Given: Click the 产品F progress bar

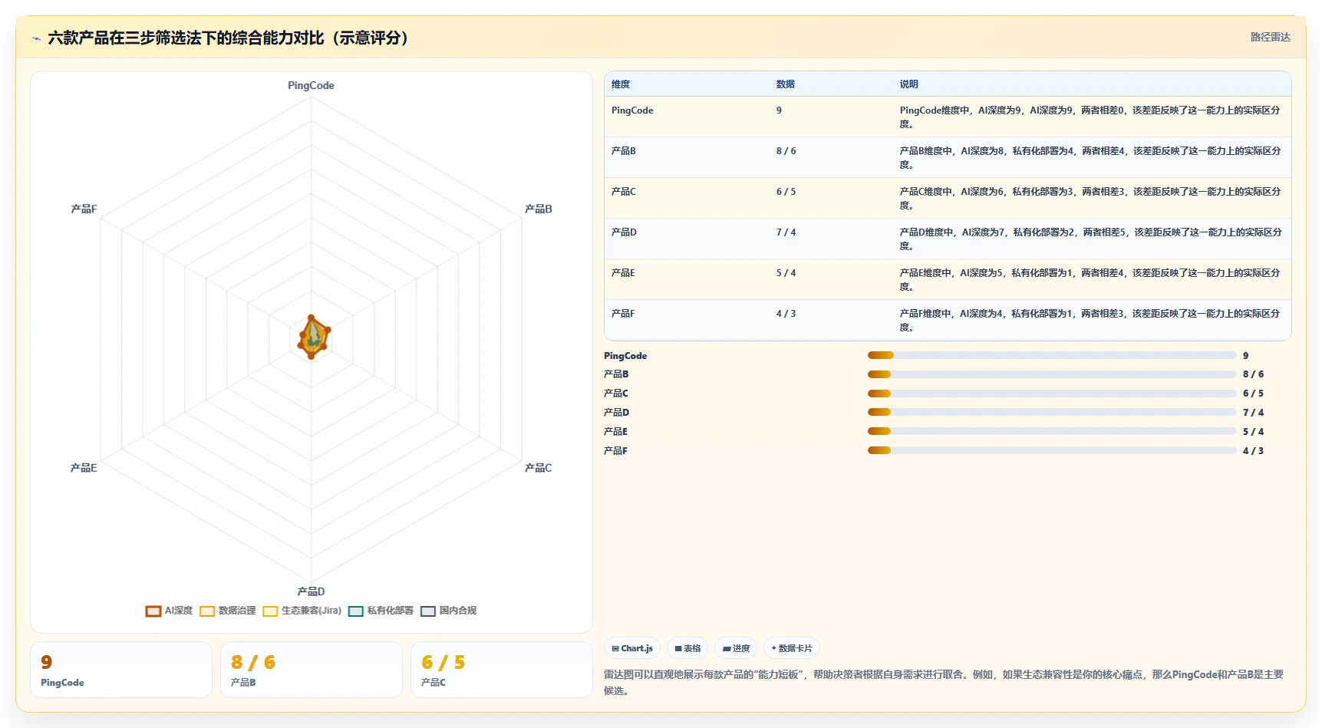Looking at the screenshot, I should [x=1052, y=450].
